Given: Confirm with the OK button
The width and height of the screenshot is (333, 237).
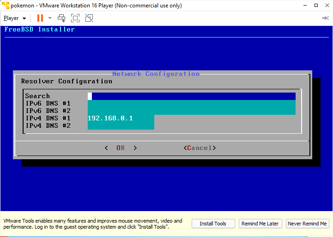Looking at the screenshot, I should click(x=121, y=148).
